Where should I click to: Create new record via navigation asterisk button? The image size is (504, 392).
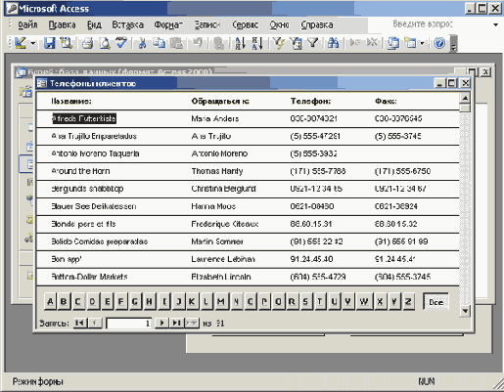pyautogui.click(x=192, y=323)
